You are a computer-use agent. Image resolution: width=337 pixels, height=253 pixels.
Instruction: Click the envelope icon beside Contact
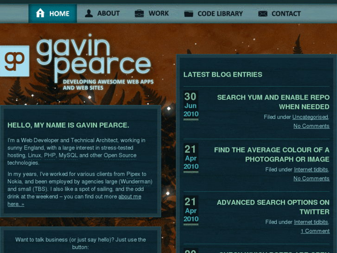(263, 14)
